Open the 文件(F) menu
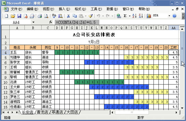Viewport: 186px width, 121px height. tap(16, 9)
